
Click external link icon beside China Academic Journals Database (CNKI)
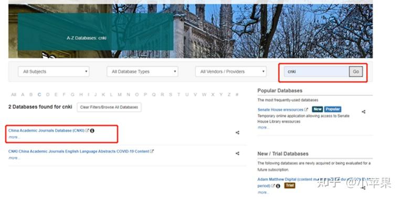(x=87, y=130)
